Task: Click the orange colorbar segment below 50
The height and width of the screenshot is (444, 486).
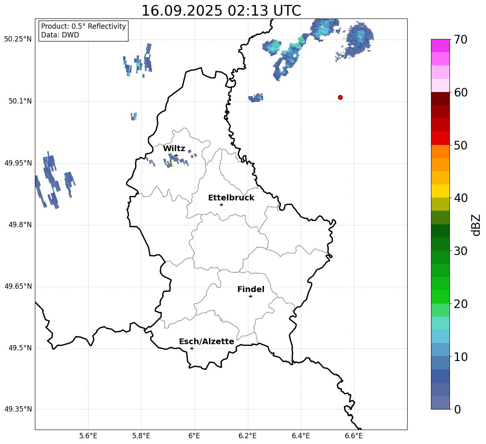Action: point(440,152)
